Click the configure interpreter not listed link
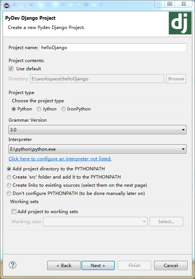Screen dimensions: 195x279 [60, 159]
